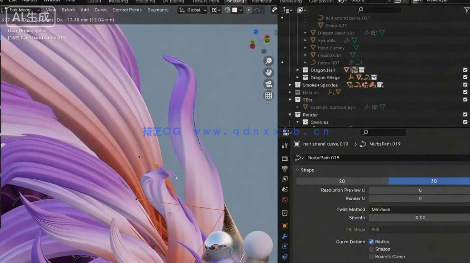Select the Object Properties orange square tab
This screenshot has height=263, width=470.
(x=285, y=225)
